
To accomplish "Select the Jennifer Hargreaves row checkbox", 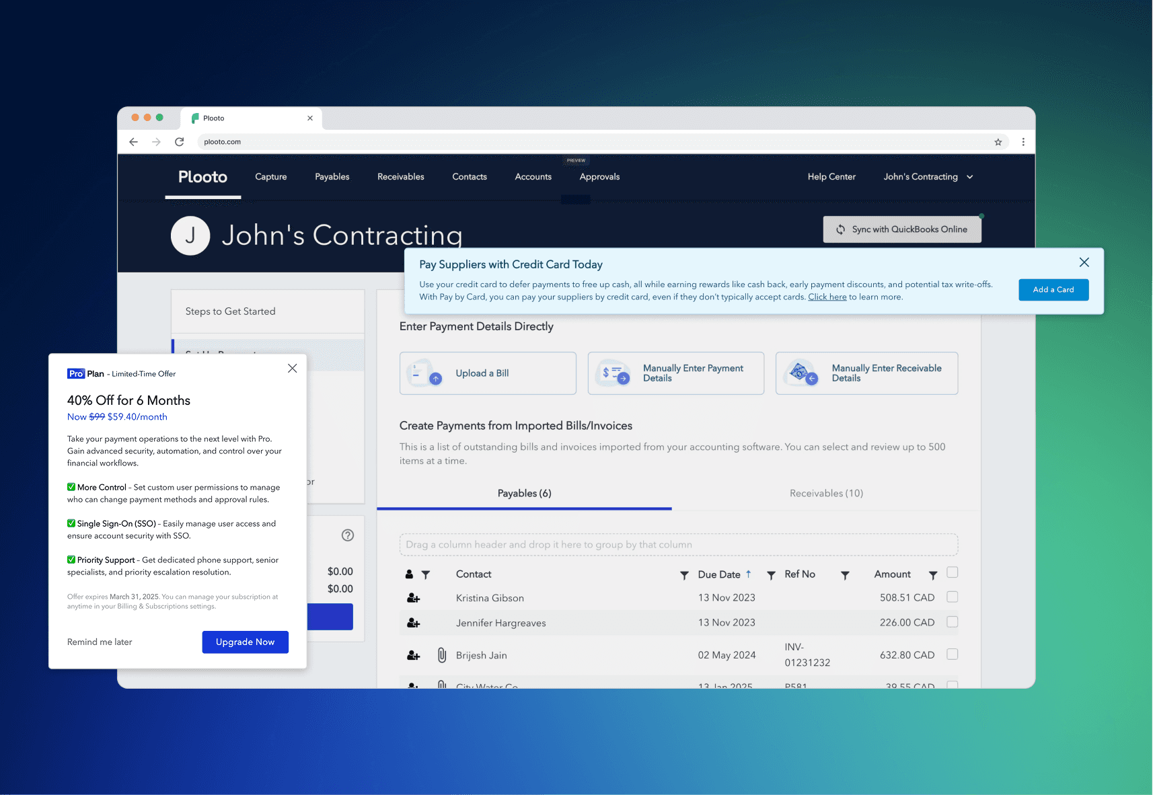I will point(953,622).
